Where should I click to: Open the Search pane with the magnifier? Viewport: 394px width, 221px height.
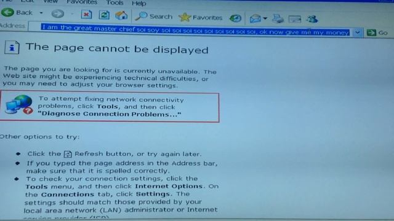[x=141, y=17]
